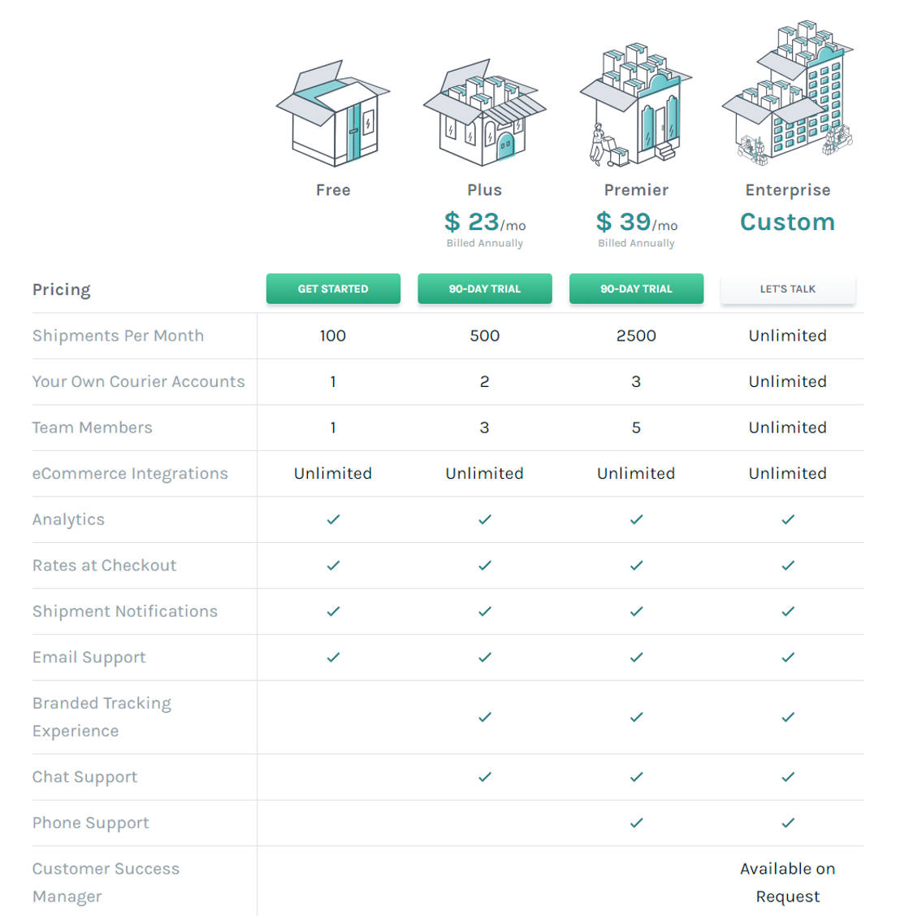The image size is (900, 916).
Task: Click Email Support checkmark in Free column
Action: (333, 657)
